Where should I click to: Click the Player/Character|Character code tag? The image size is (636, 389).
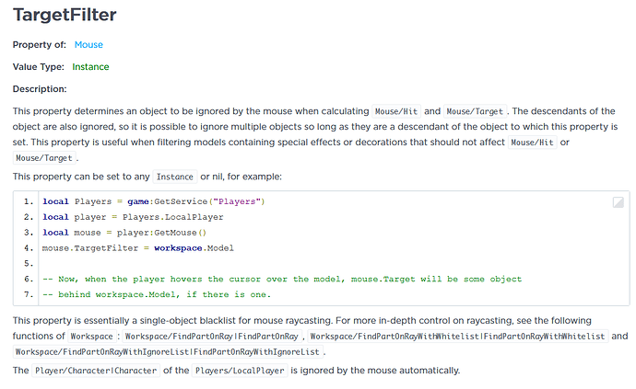tap(96, 371)
